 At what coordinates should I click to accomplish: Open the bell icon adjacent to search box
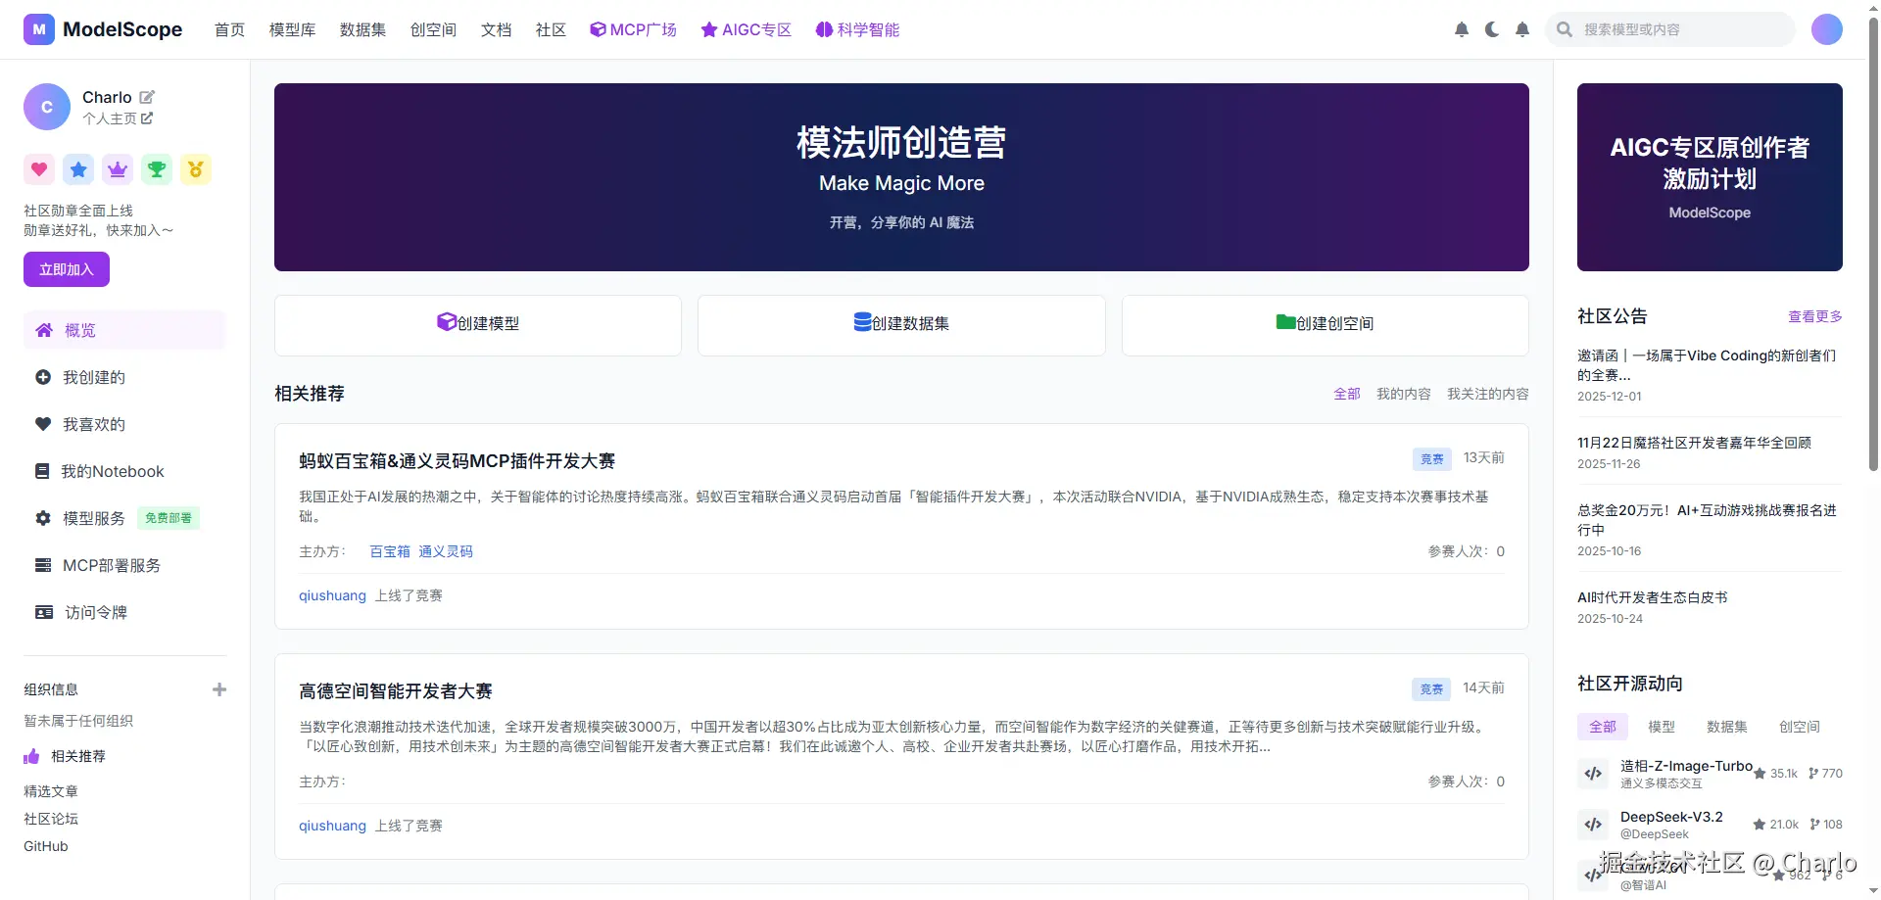[1522, 29]
